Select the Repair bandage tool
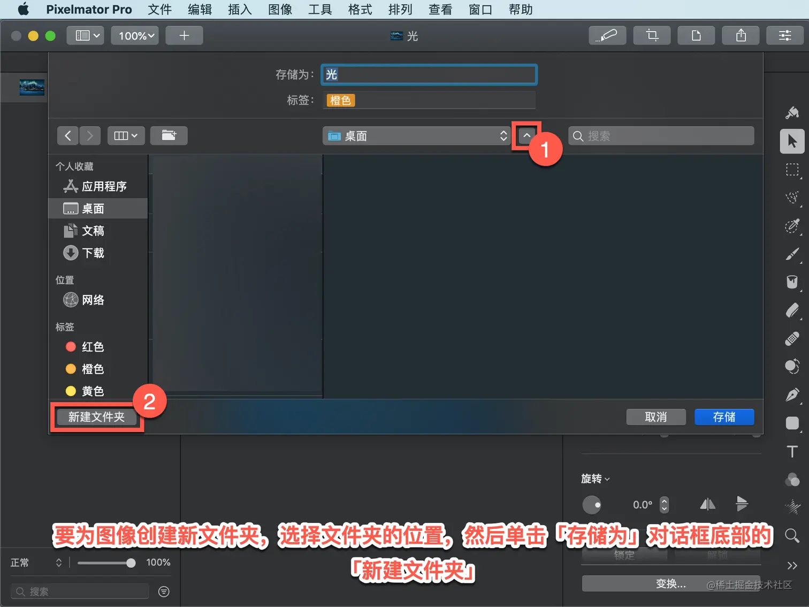 coord(792,339)
